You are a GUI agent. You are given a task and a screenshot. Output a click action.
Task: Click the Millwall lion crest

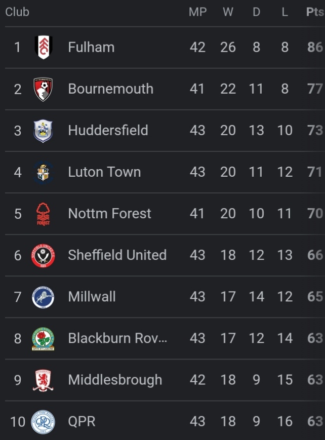[x=43, y=297]
